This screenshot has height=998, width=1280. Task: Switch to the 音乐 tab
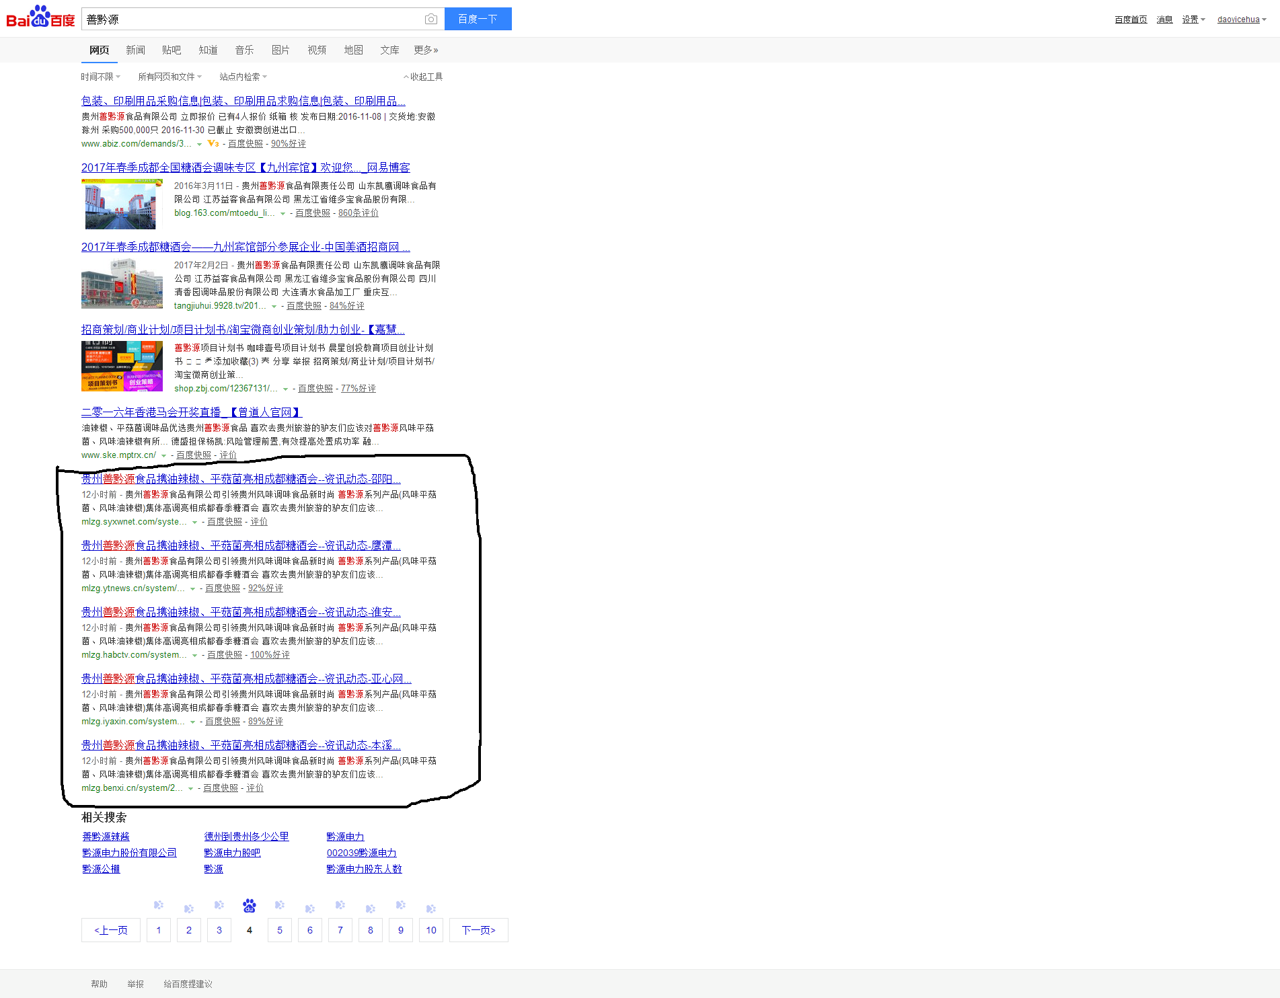pyautogui.click(x=244, y=50)
